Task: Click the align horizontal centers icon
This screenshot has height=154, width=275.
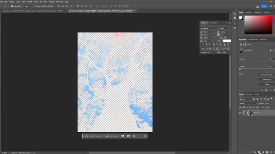Action: pyautogui.click(x=63, y=6)
